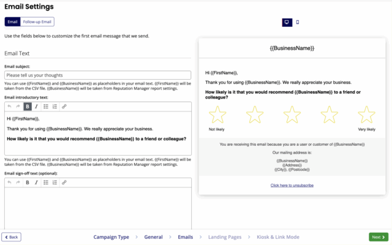This screenshot has height=245, width=392.
Task: Toggle bold in the introductory text editor
Action: (28, 107)
